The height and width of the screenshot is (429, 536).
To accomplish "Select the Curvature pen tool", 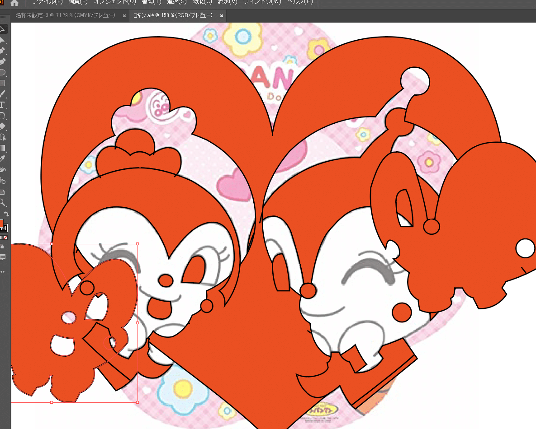I will (2, 62).
